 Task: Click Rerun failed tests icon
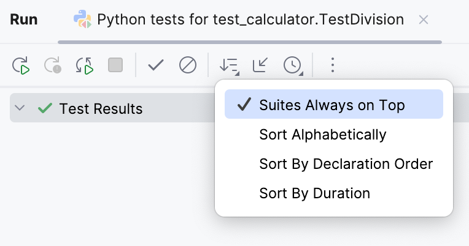coord(52,65)
